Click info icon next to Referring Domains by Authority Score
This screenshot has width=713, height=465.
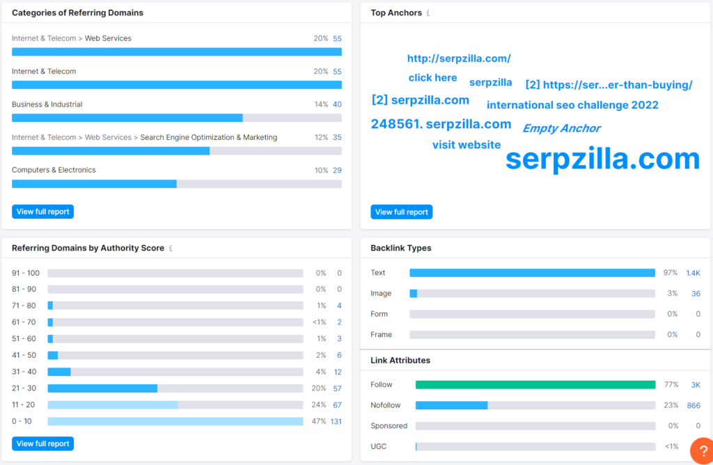[171, 249]
